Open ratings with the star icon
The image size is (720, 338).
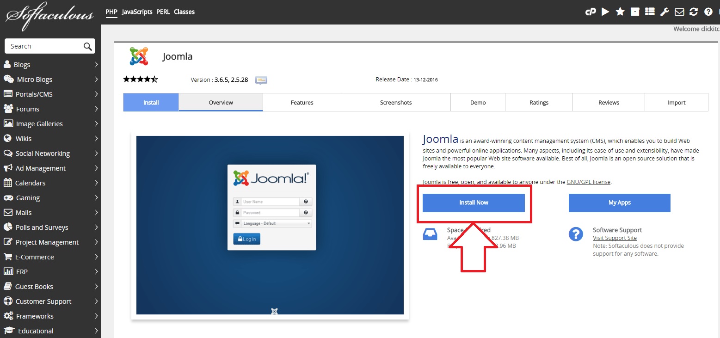[x=620, y=12]
